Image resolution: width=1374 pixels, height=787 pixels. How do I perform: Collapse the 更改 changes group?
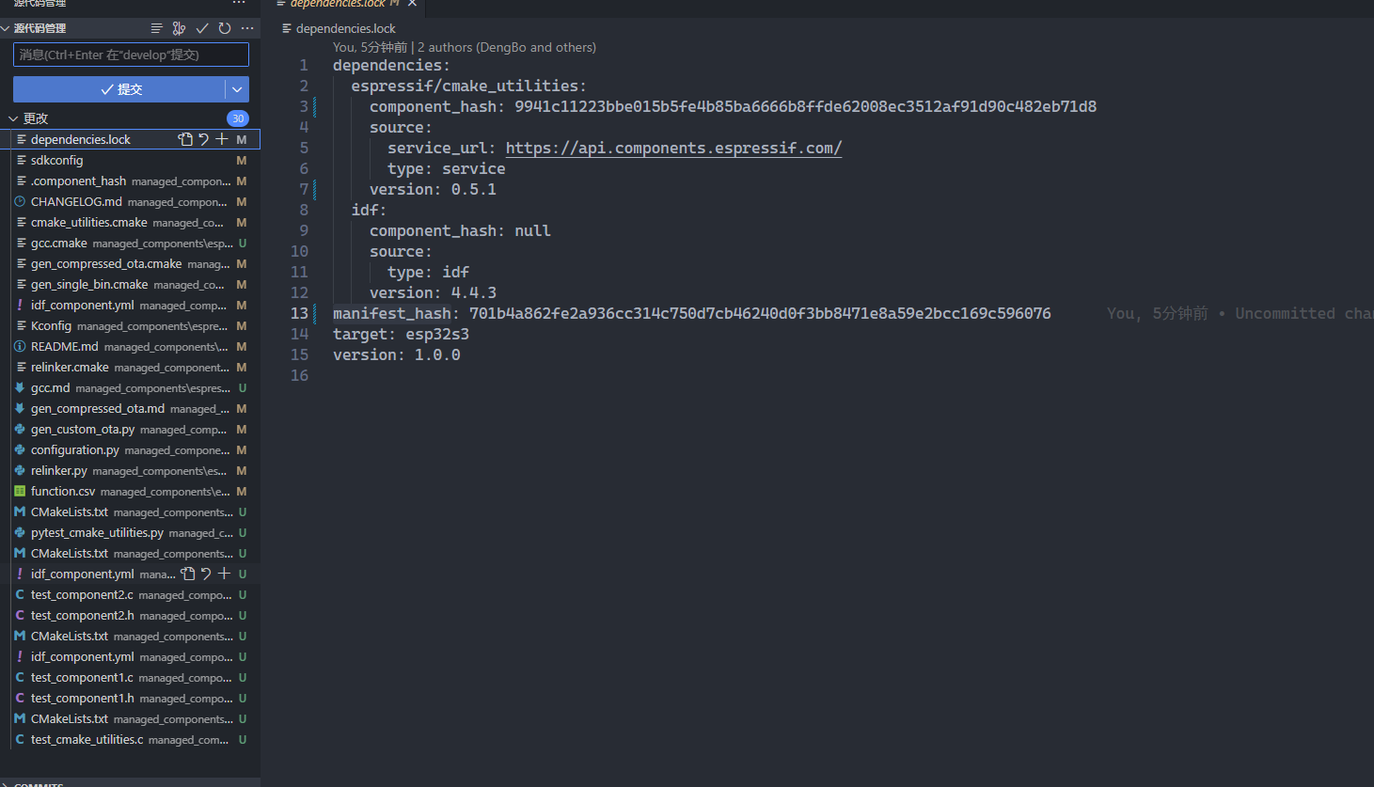[13, 118]
